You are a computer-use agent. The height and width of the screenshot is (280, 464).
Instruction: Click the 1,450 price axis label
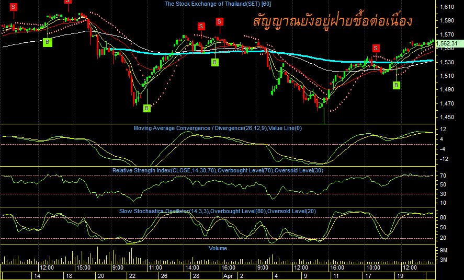447,117
